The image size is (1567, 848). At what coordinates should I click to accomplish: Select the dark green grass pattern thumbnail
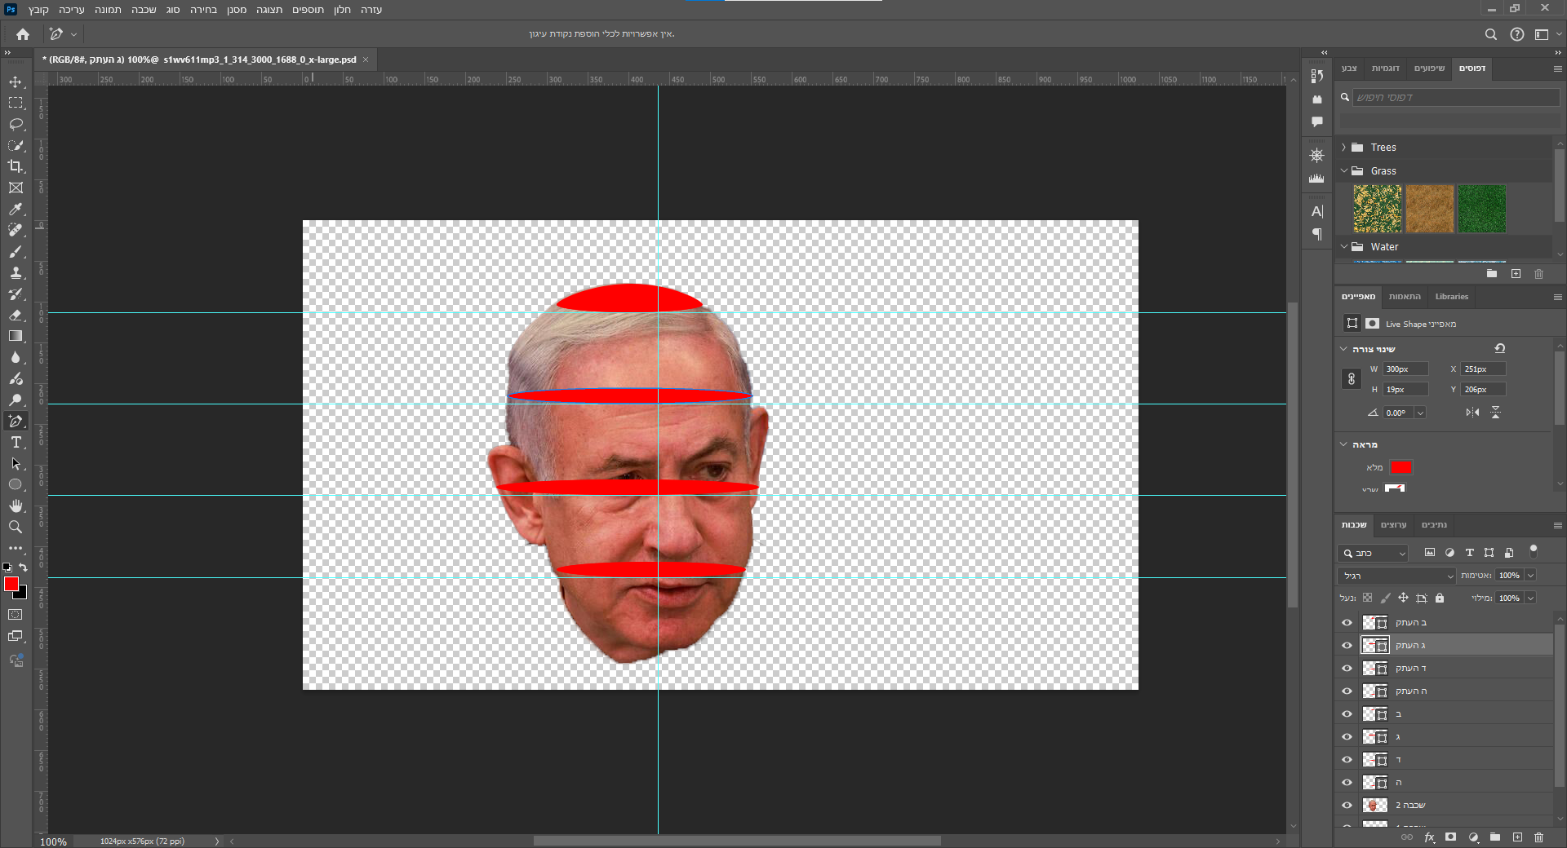point(1482,209)
